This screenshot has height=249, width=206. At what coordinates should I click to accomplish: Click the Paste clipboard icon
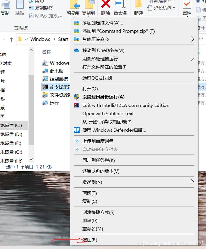pyautogui.click(x=20, y=4)
